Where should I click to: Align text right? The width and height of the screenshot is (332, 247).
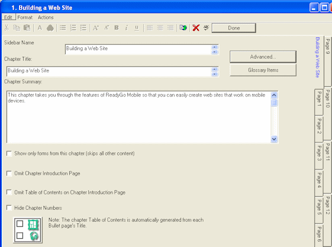(170, 28)
